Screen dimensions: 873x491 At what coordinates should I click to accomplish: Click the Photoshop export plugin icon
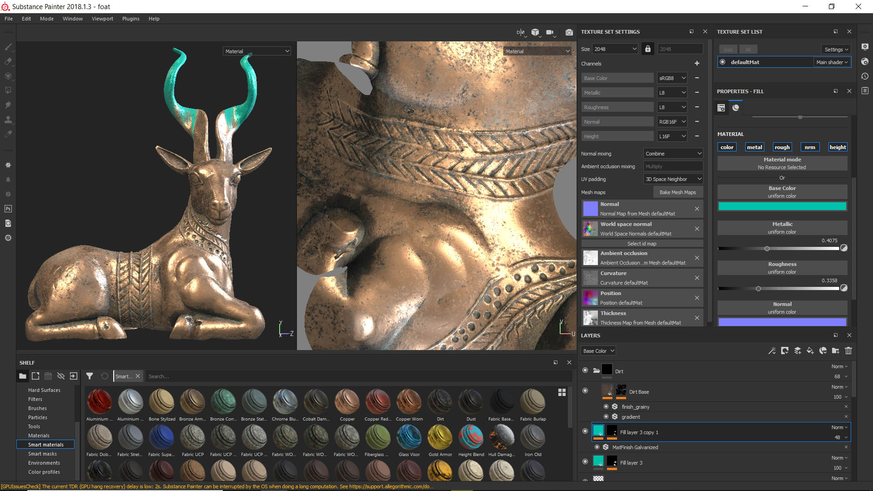[8, 209]
